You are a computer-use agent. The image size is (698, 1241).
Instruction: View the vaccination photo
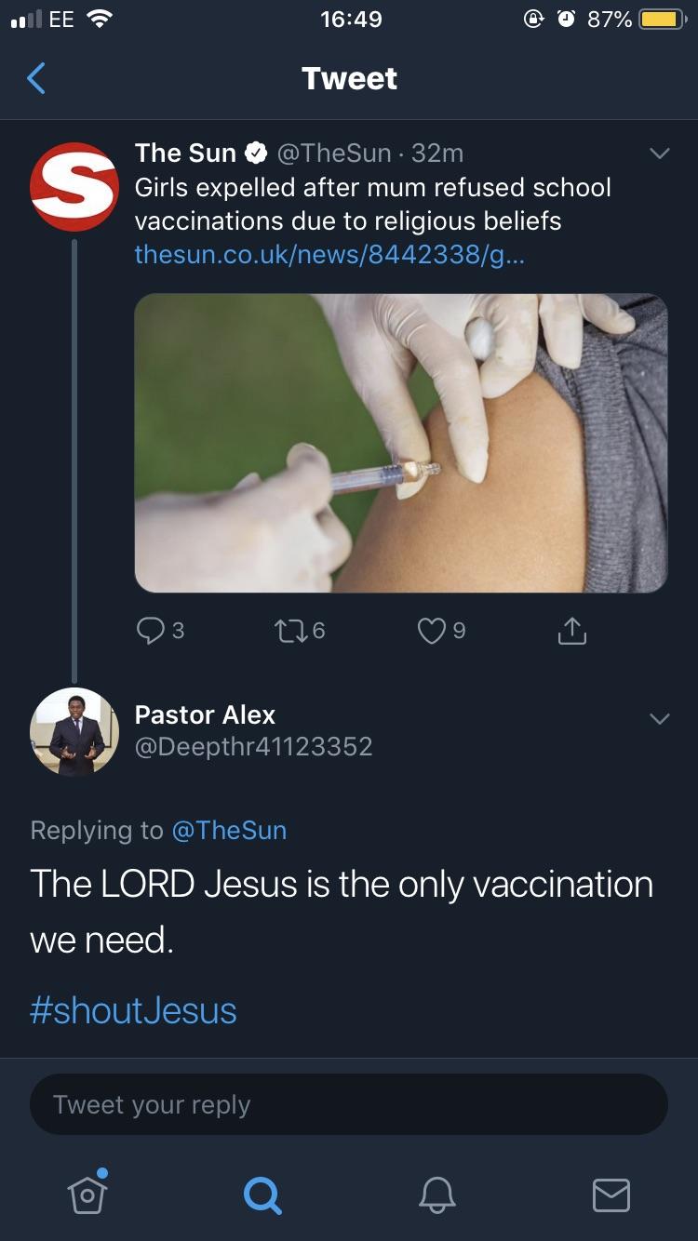401,443
